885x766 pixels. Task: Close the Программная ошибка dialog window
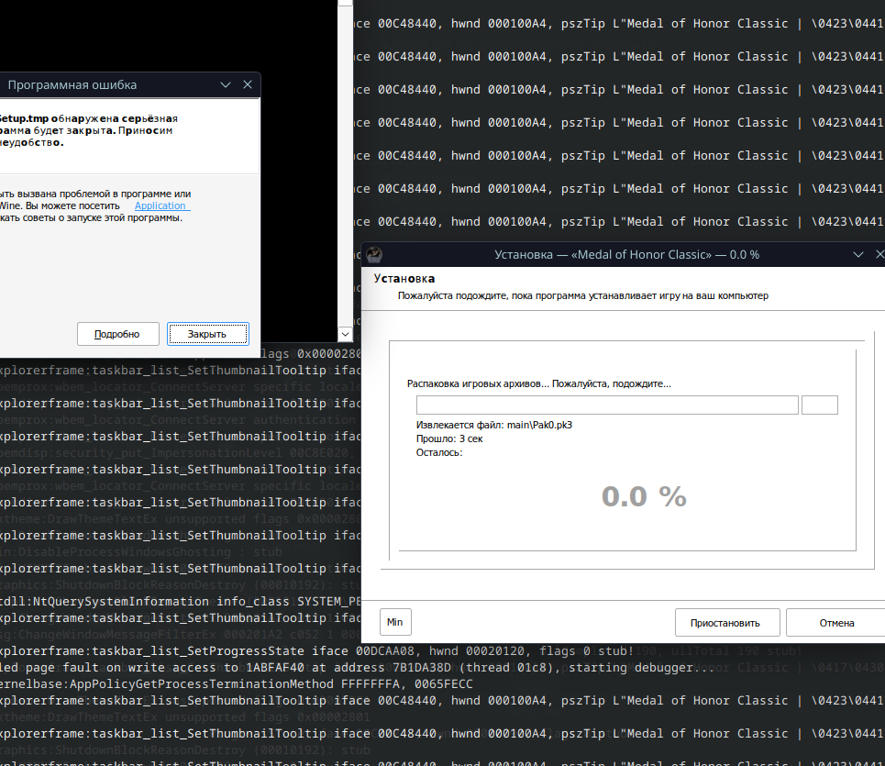248,84
